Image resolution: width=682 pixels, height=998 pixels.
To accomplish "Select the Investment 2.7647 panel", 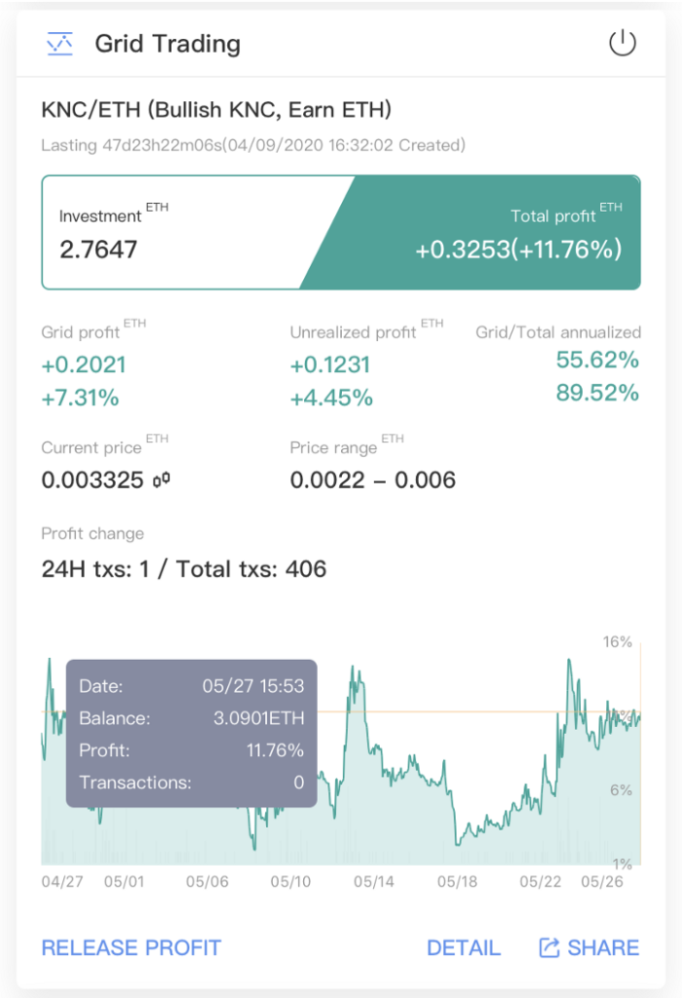I will tap(171, 232).
